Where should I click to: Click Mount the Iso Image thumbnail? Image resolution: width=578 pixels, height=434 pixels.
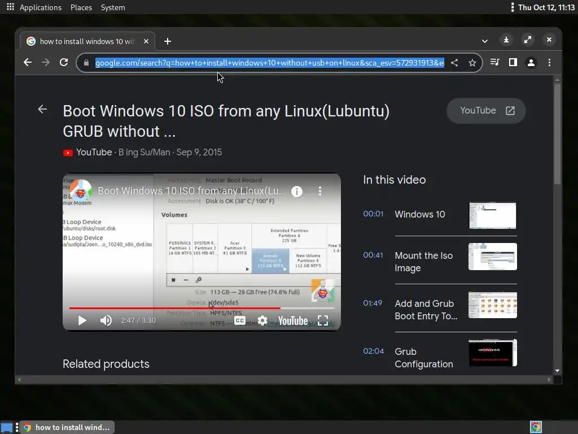click(493, 257)
